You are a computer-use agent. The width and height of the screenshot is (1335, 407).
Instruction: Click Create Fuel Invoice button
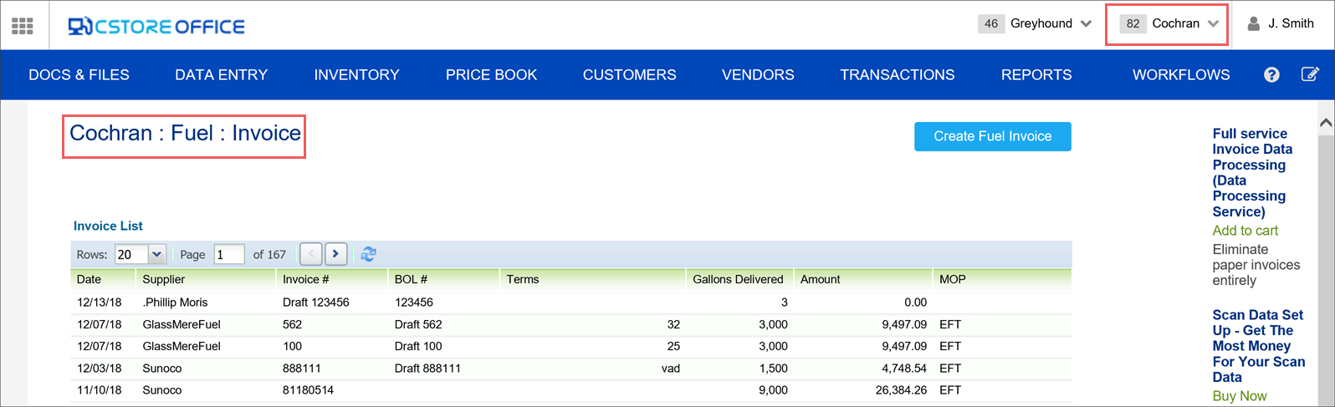point(992,136)
